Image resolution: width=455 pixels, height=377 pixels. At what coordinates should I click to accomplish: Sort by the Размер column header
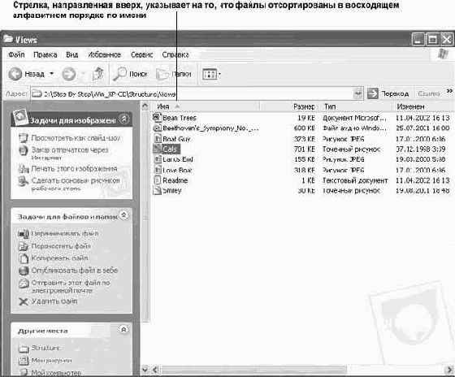pos(288,106)
